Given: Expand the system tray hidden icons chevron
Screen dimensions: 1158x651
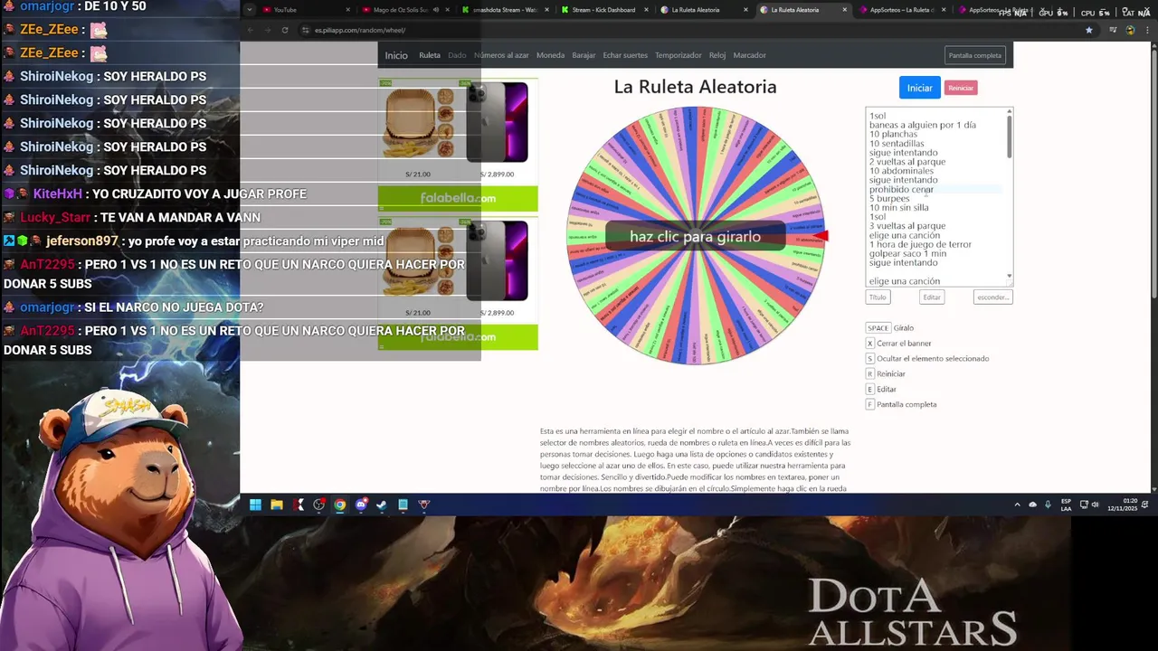Looking at the screenshot, I should tap(1018, 505).
